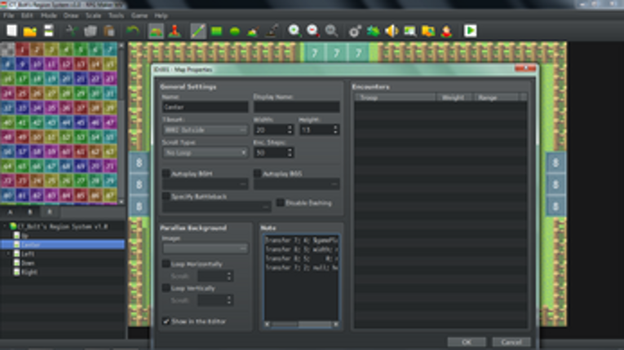Viewport: 624px width, 350px height.
Task: Switch to tileset tab B
Action: (x=30, y=212)
